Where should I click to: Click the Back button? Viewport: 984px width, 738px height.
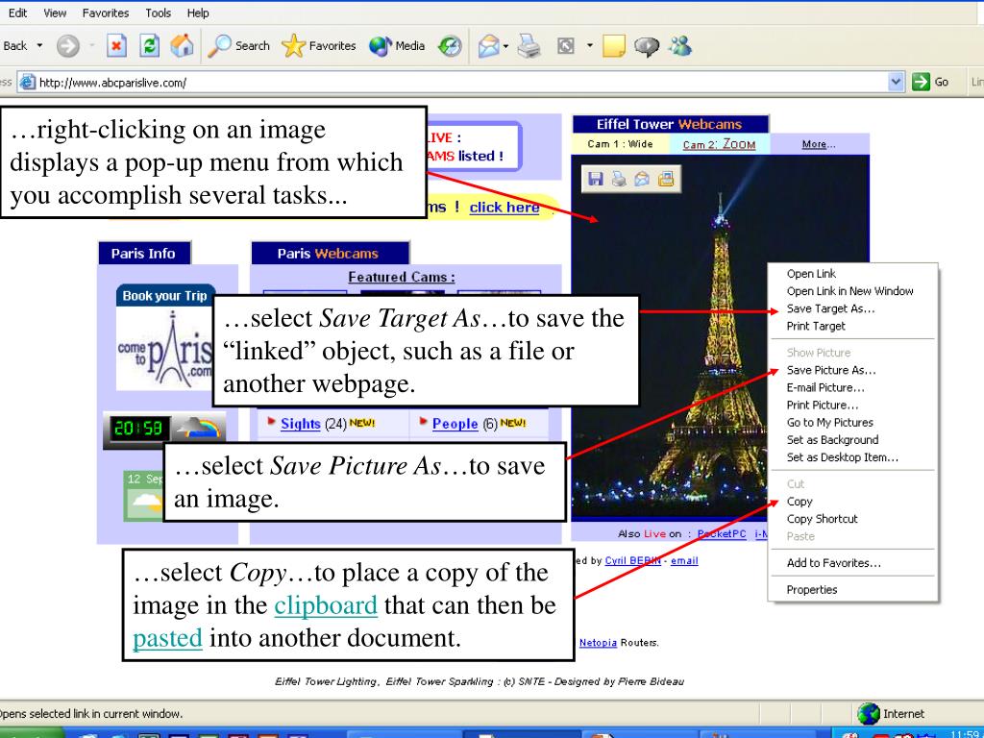[x=13, y=46]
